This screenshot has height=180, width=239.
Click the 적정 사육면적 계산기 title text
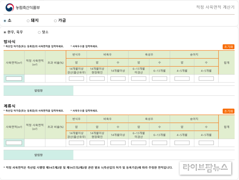(215, 7)
